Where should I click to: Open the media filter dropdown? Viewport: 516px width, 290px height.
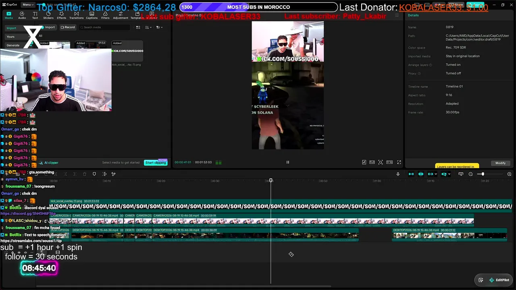tap(159, 27)
